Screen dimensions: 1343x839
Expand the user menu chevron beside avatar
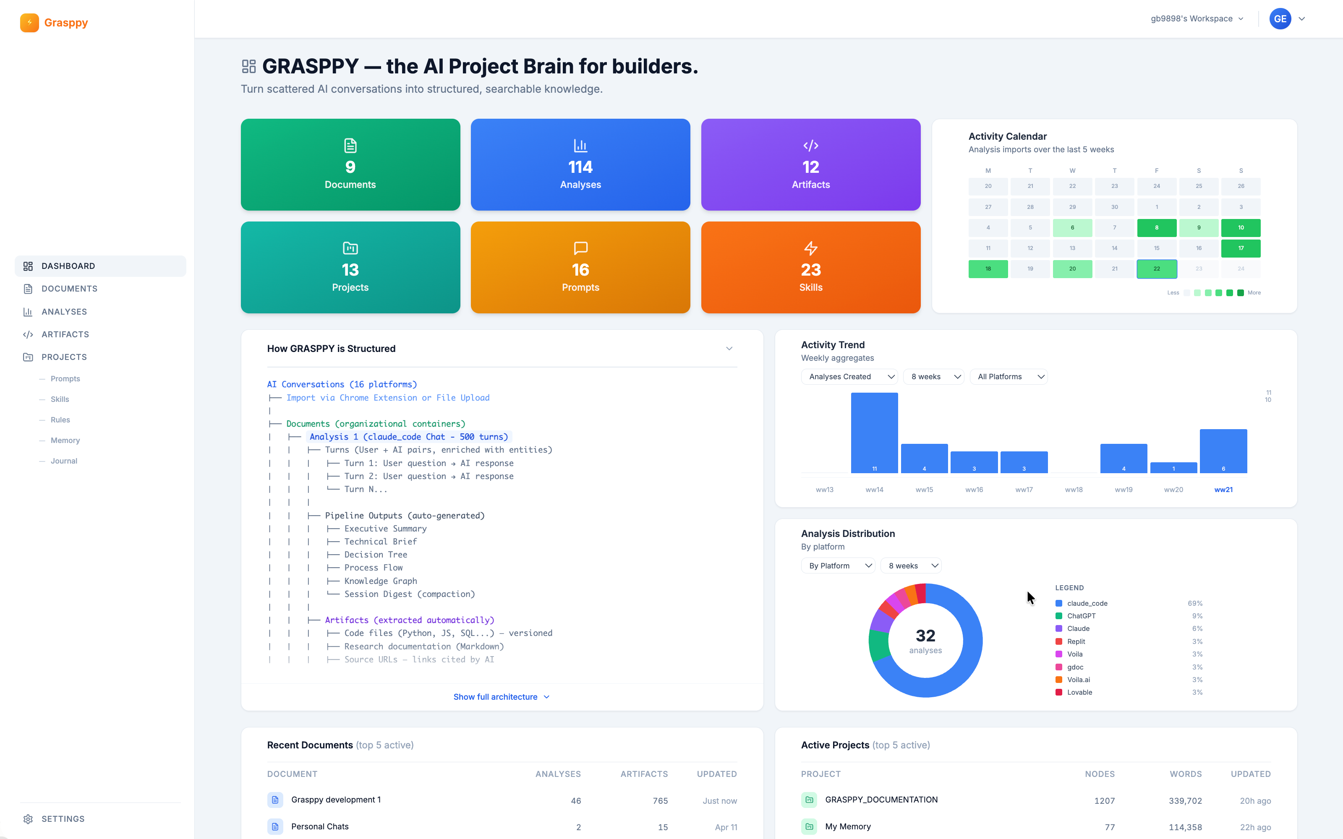[x=1301, y=19]
